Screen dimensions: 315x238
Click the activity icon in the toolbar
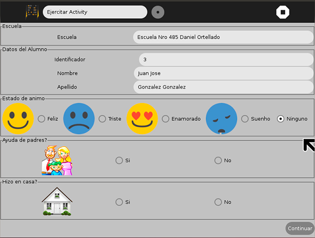pos(32,12)
